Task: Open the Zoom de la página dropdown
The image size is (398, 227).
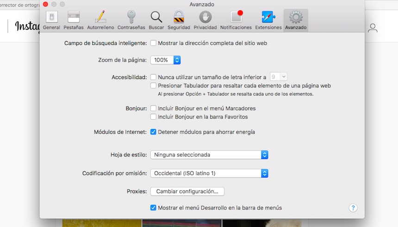Action: [x=165, y=60]
